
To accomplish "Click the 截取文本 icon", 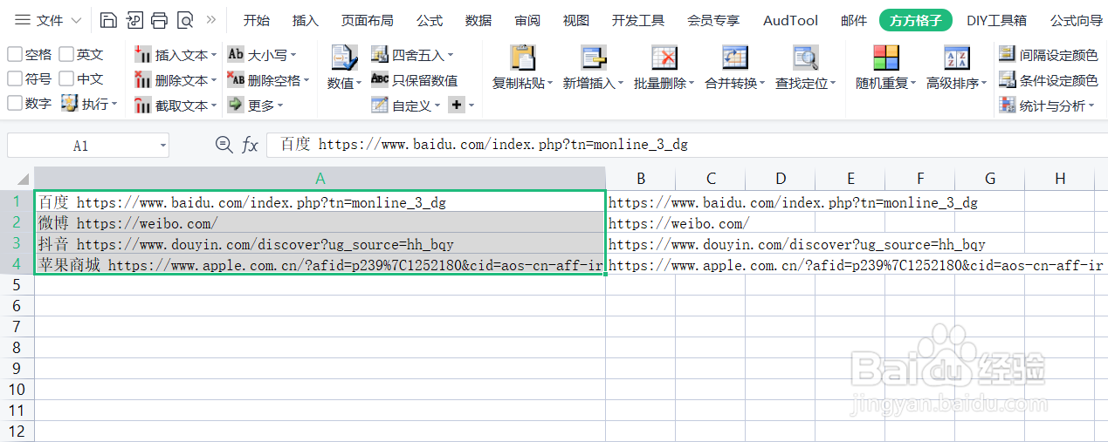I will (143, 105).
